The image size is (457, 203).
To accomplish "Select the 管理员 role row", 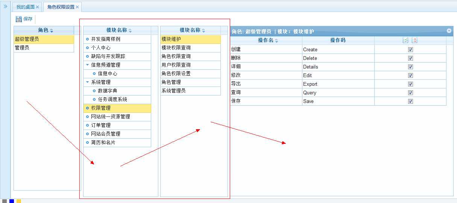I will 44,48.
